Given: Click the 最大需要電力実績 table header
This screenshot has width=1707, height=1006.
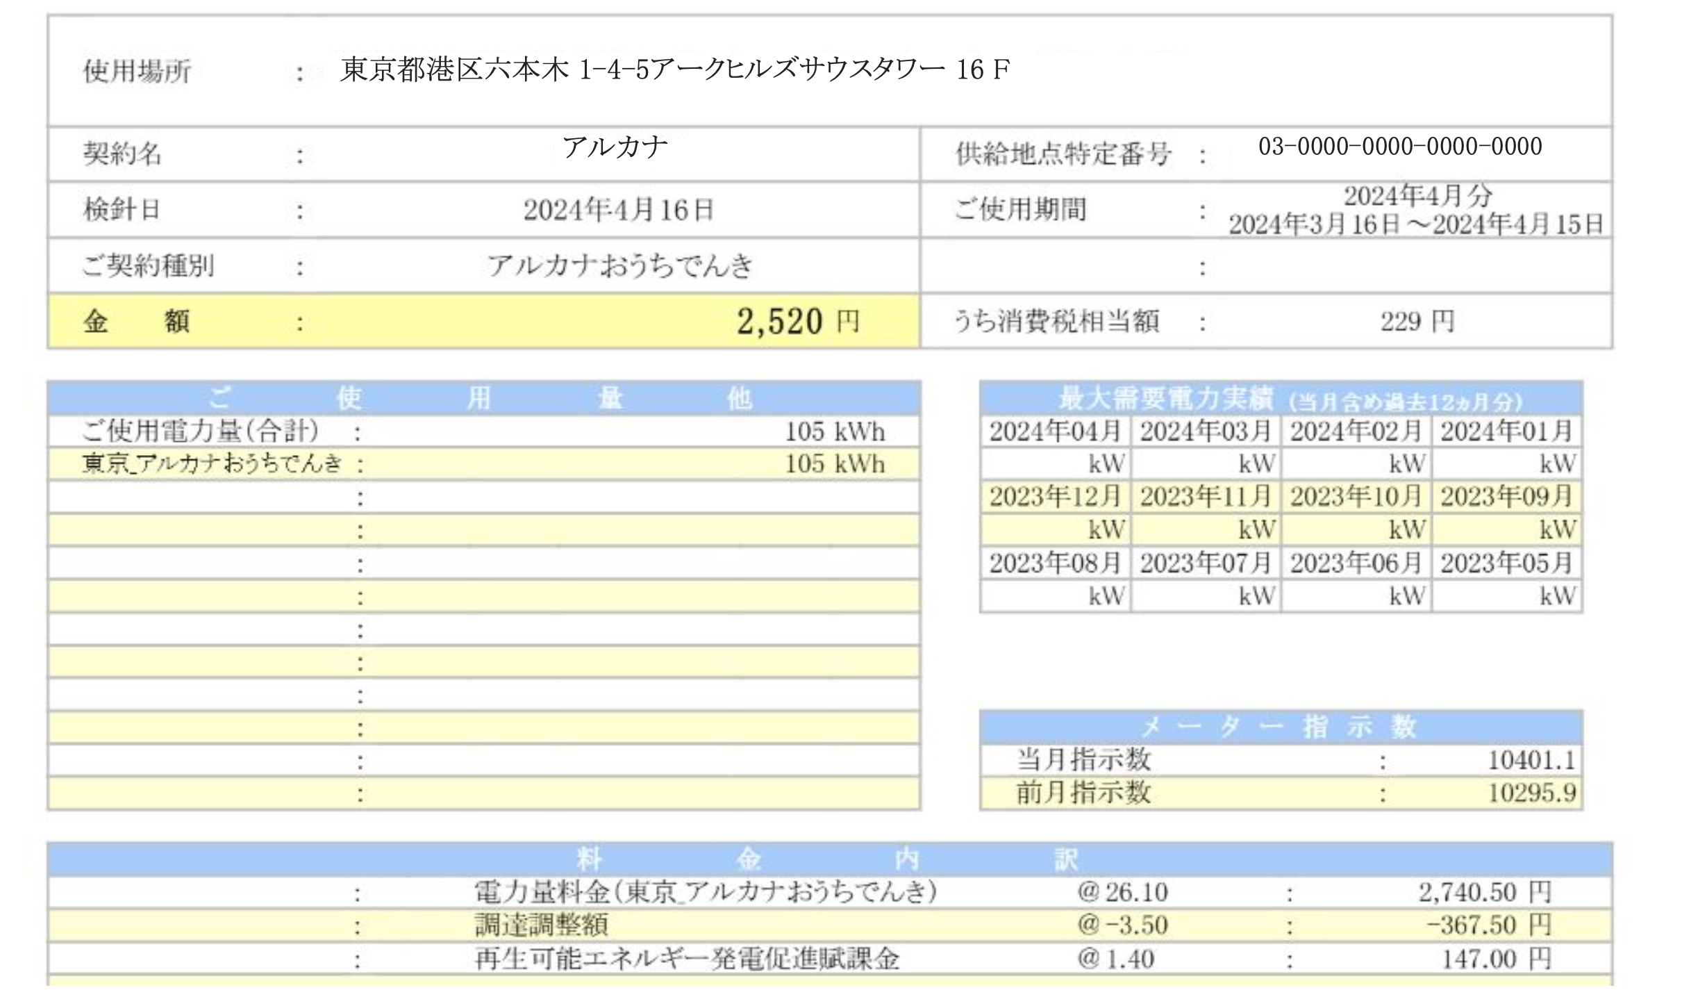Looking at the screenshot, I should [x=1281, y=399].
